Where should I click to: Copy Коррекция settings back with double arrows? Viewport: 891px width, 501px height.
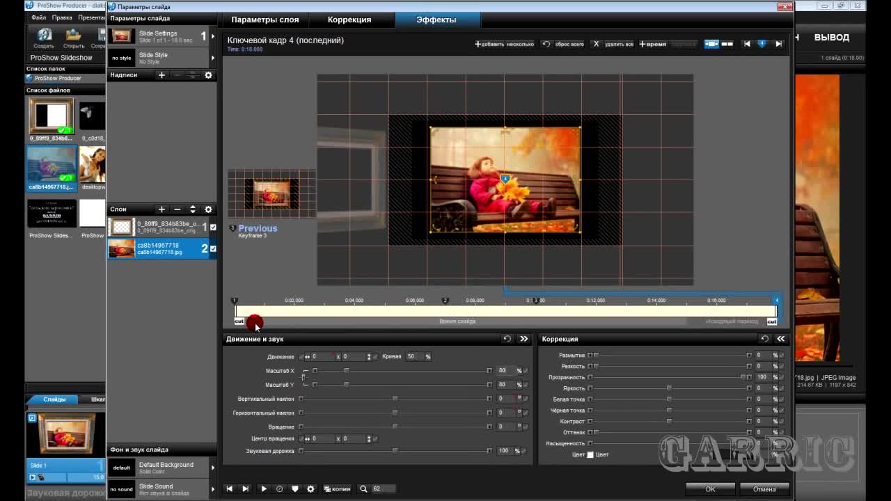pyautogui.click(x=780, y=339)
